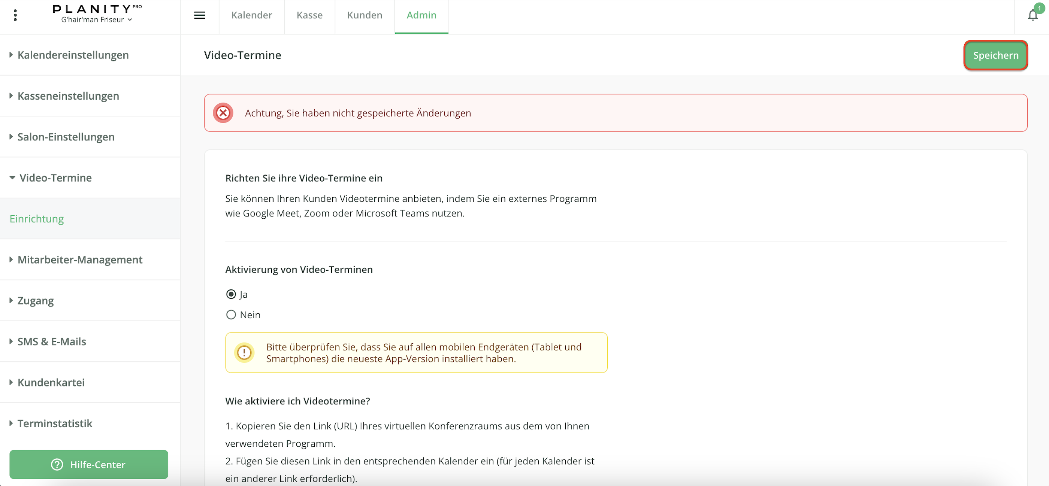The width and height of the screenshot is (1049, 486).
Task: Open the G'hair'man Friseur salon dropdown
Action: tap(97, 19)
